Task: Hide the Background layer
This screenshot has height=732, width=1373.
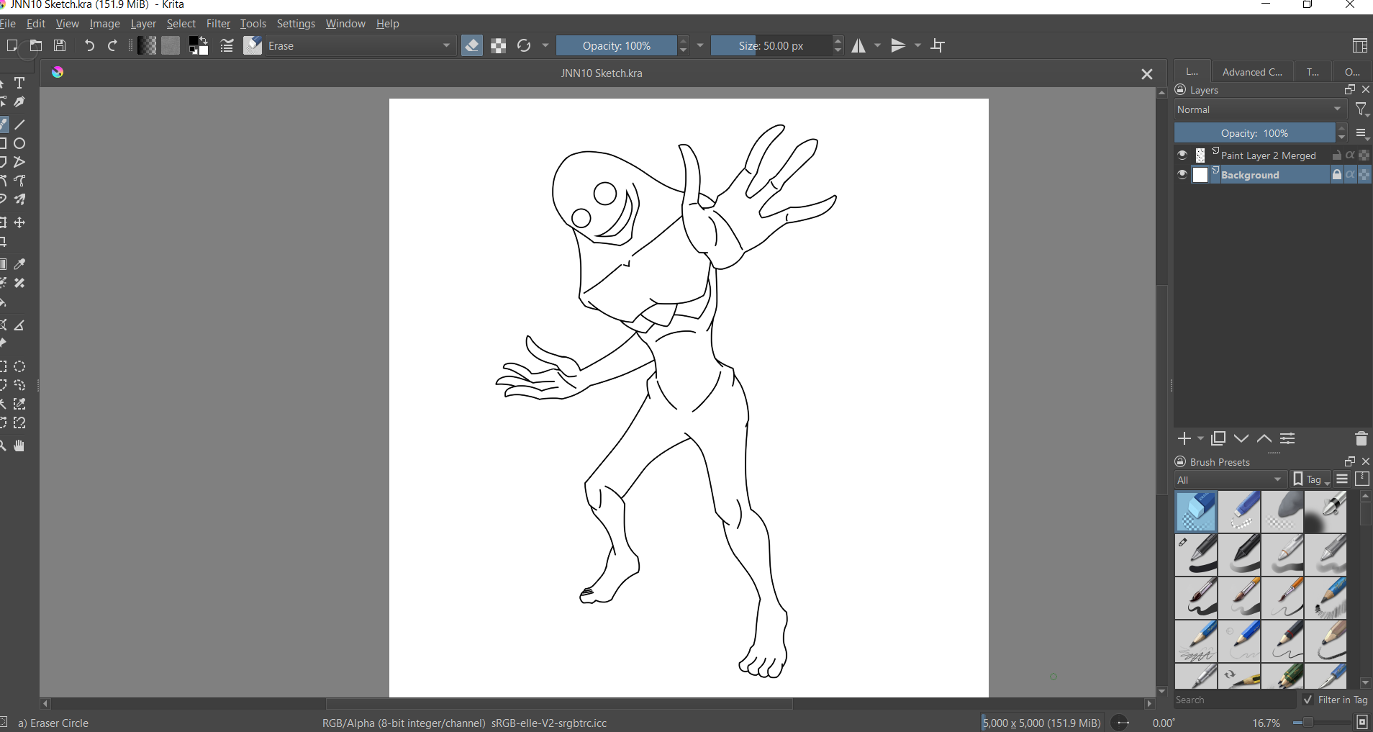Action: [1182, 175]
